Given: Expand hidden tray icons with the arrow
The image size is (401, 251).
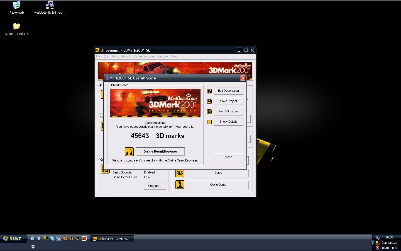Looking at the screenshot, I should [372, 243].
